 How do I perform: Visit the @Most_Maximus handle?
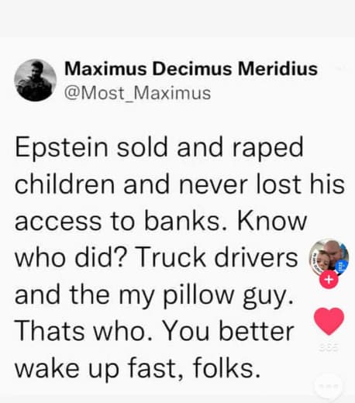pyautogui.click(x=138, y=93)
